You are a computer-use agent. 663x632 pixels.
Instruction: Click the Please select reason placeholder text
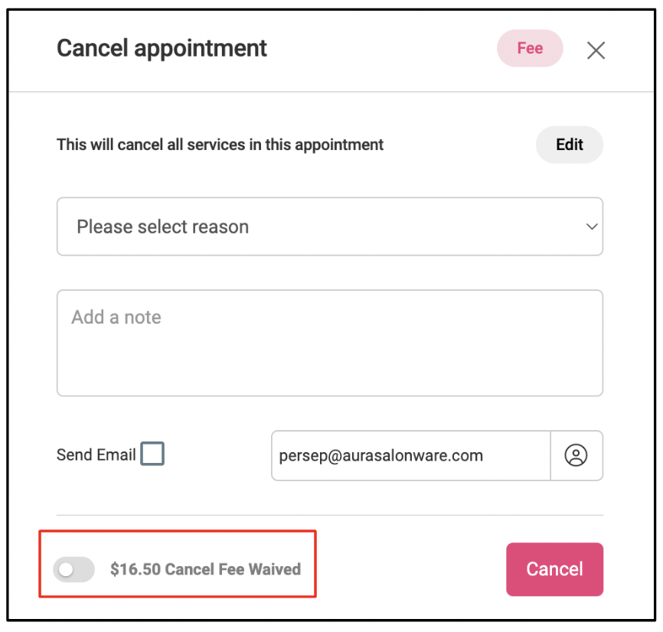[x=163, y=226]
